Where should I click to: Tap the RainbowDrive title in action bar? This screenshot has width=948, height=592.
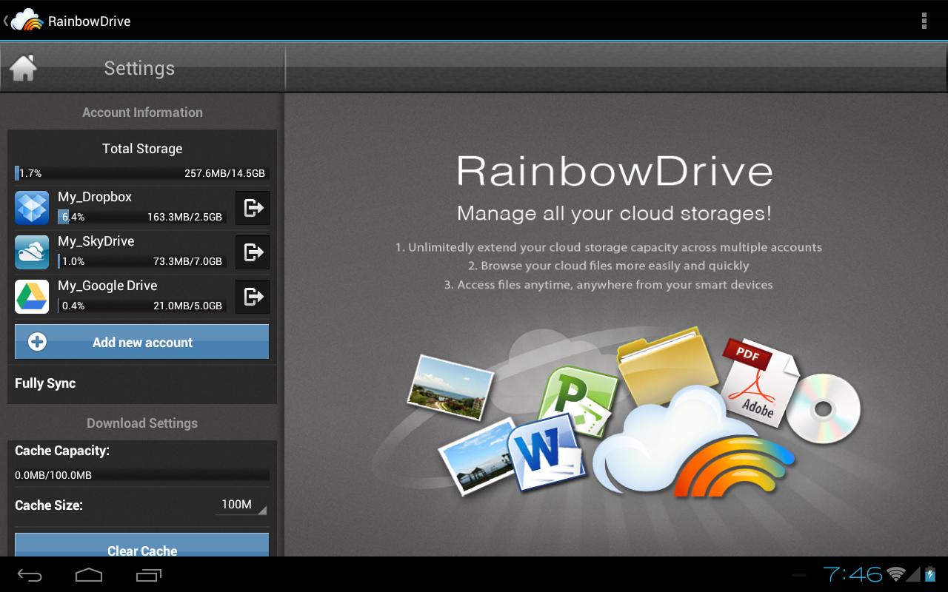point(89,21)
